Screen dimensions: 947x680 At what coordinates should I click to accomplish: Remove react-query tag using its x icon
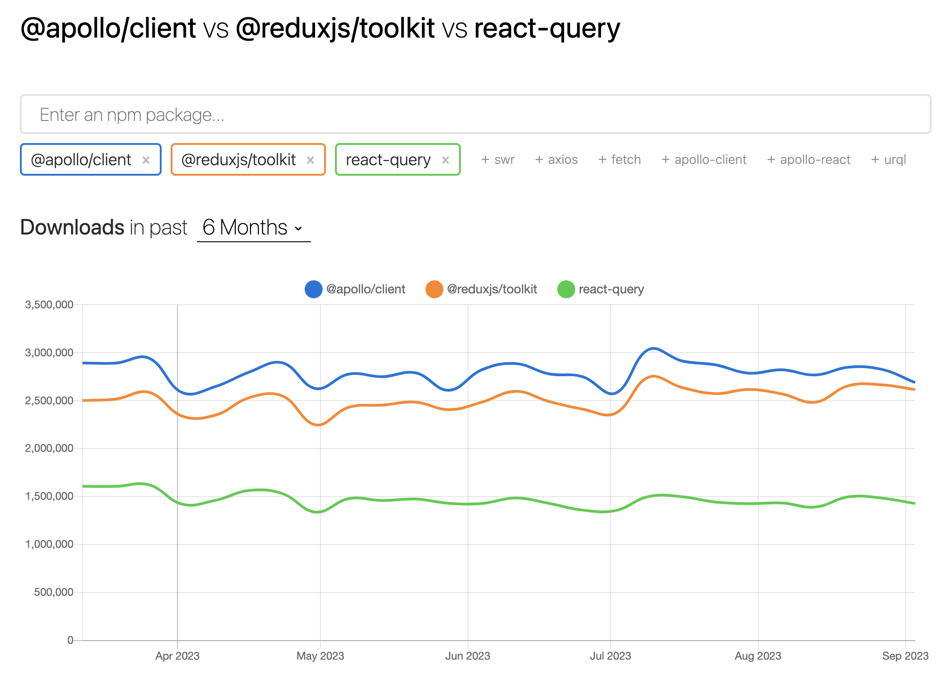click(x=445, y=160)
